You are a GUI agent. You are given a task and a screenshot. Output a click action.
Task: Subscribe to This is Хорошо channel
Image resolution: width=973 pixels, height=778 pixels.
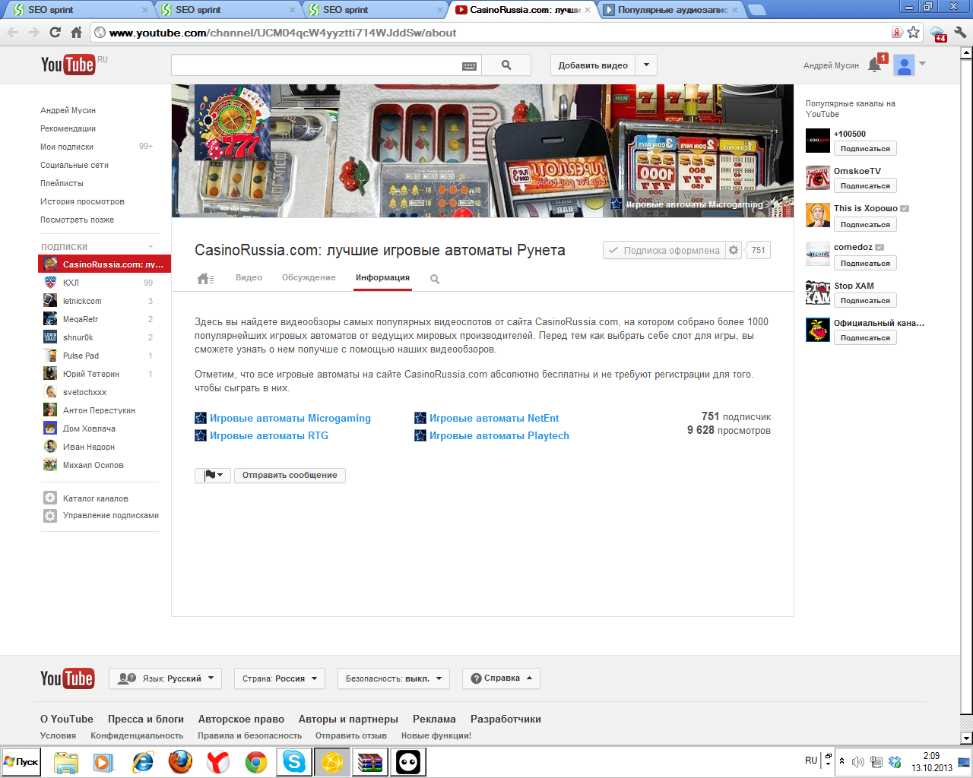865,225
